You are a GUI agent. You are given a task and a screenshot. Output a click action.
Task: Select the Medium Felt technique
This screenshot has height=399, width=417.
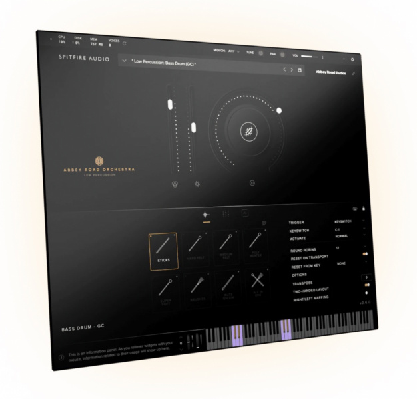pos(226,247)
